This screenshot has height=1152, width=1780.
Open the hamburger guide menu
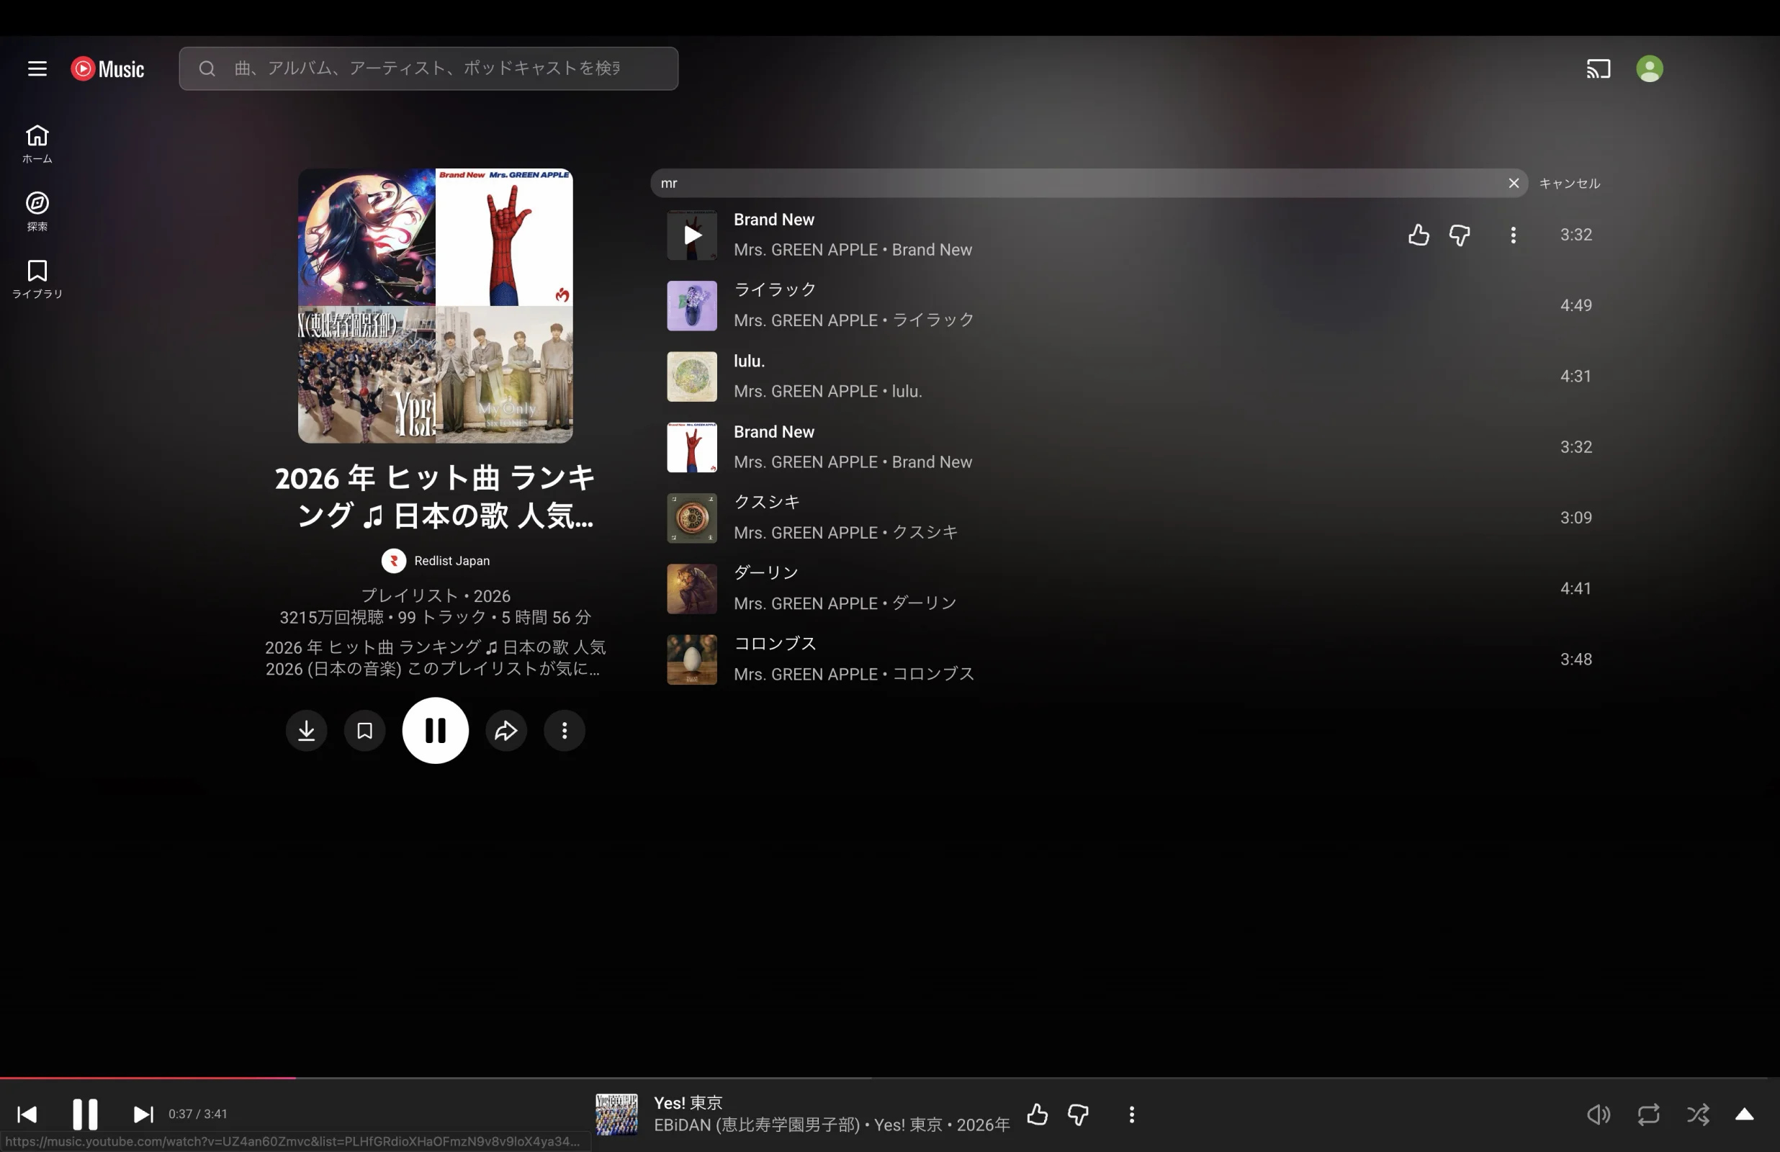point(37,69)
